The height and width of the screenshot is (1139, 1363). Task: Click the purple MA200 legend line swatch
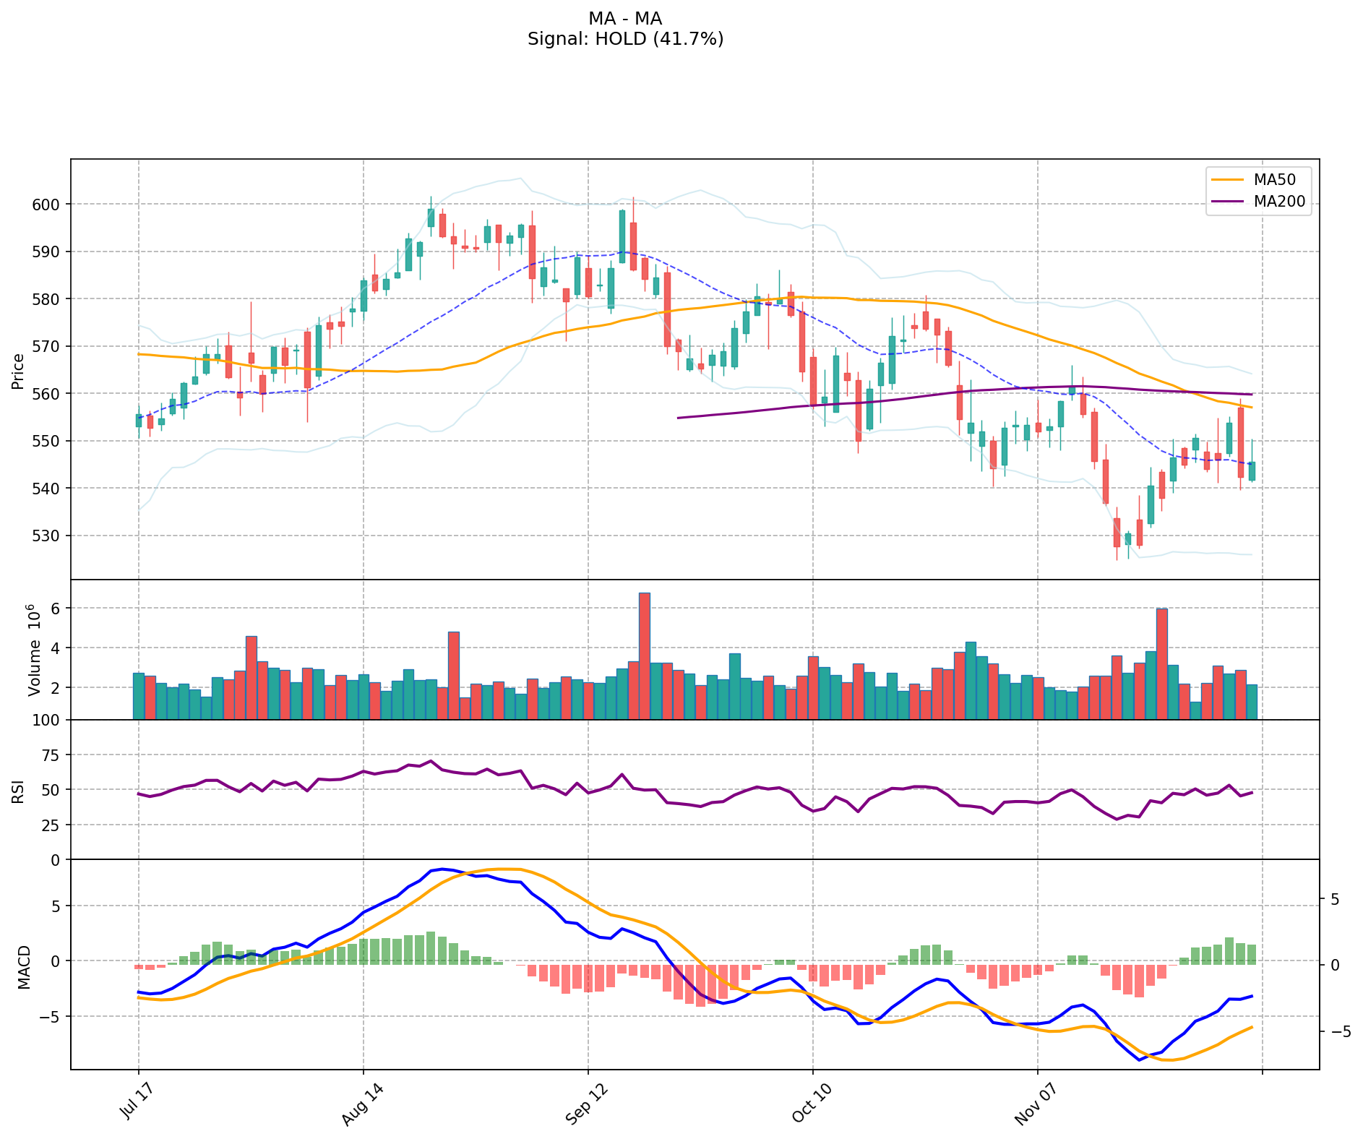1229,202
